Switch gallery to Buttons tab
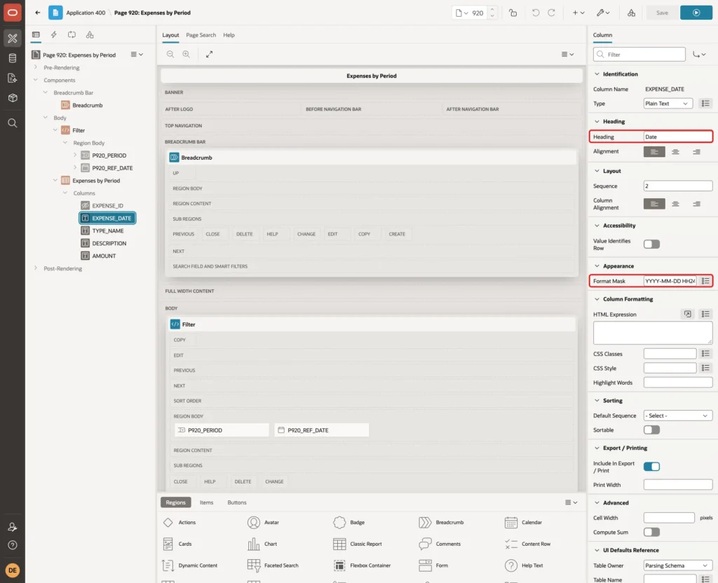The height and width of the screenshot is (583, 718). pos(237,502)
